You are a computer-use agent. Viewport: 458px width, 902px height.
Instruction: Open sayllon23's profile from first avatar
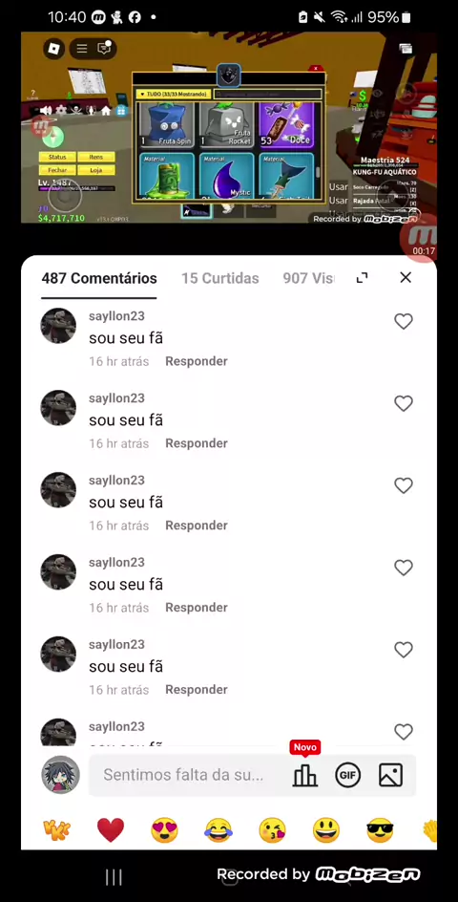[58, 326]
